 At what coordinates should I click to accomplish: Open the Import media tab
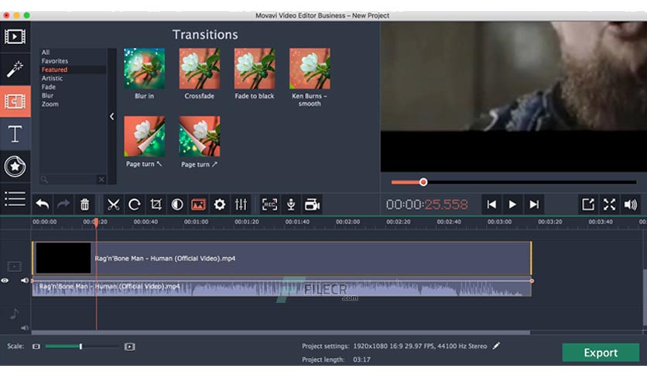pos(15,36)
